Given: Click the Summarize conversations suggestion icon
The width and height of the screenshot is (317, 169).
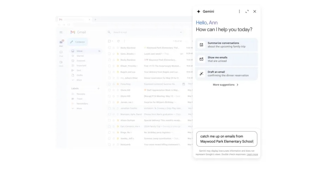Looking at the screenshot, I should click(202, 45).
